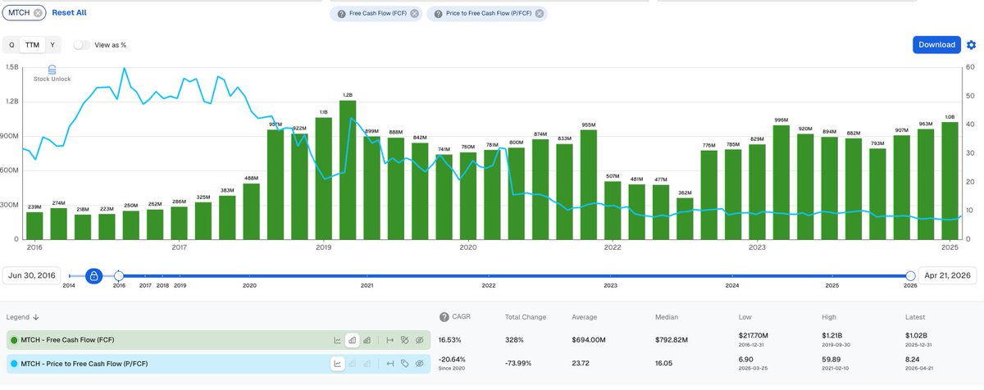The image size is (984, 390).
Task: Remove the Free Cash Flow (FCF) metric chip
Action: (414, 13)
